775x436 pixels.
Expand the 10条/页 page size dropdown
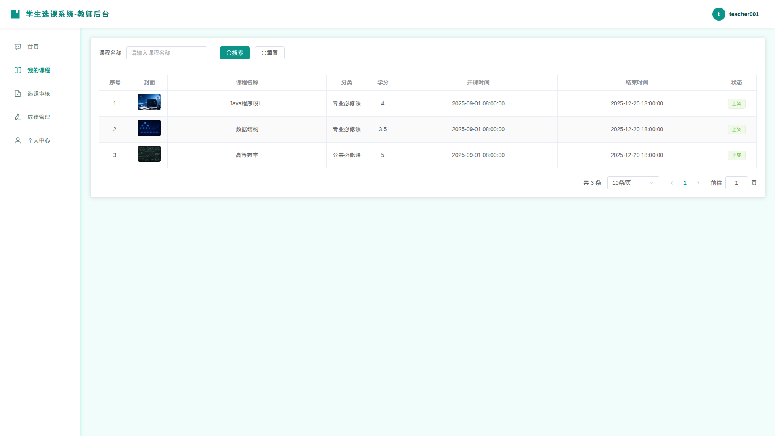(633, 183)
